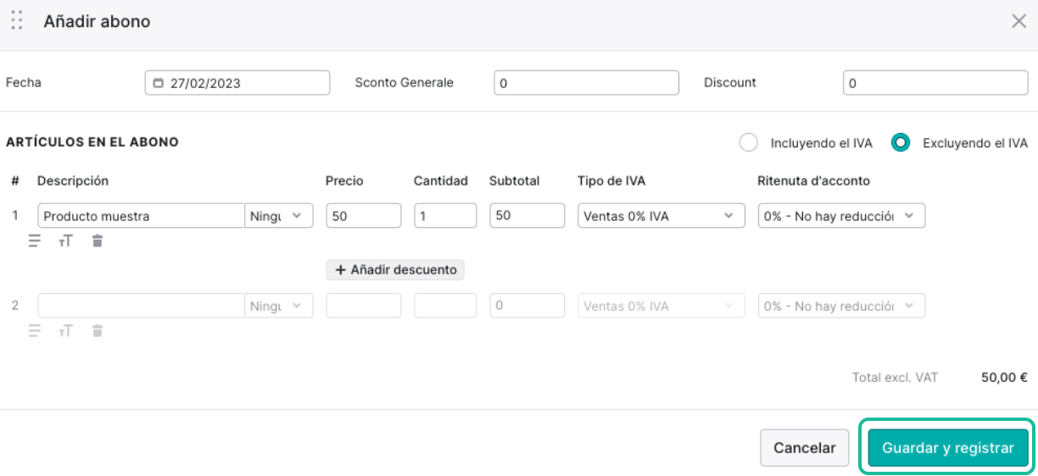This screenshot has width=1038, height=476.
Task: Click reorder lines icon under row 2
Action: 35,331
